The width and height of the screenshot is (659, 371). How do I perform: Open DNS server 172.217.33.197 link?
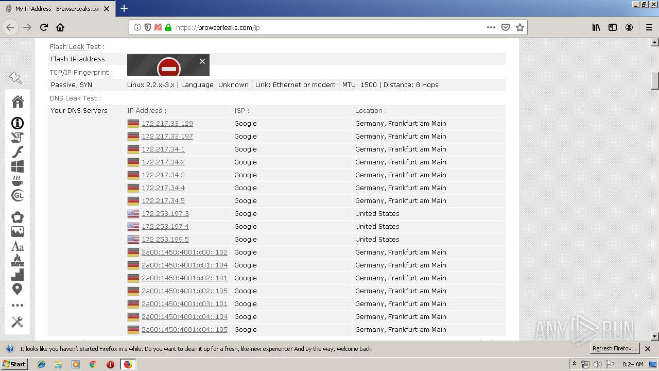pos(167,136)
